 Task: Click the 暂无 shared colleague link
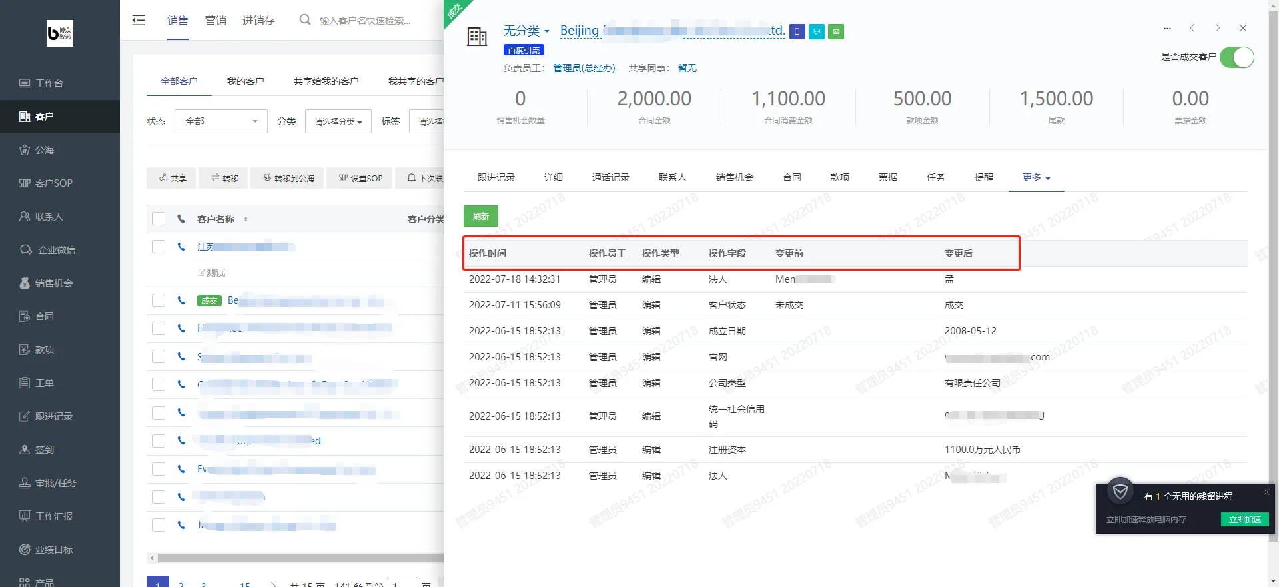click(x=687, y=68)
